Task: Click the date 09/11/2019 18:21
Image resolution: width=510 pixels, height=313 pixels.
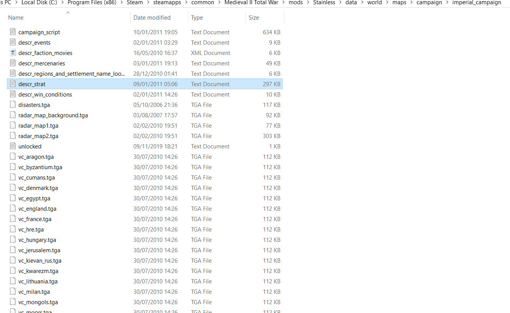Action: (x=155, y=146)
